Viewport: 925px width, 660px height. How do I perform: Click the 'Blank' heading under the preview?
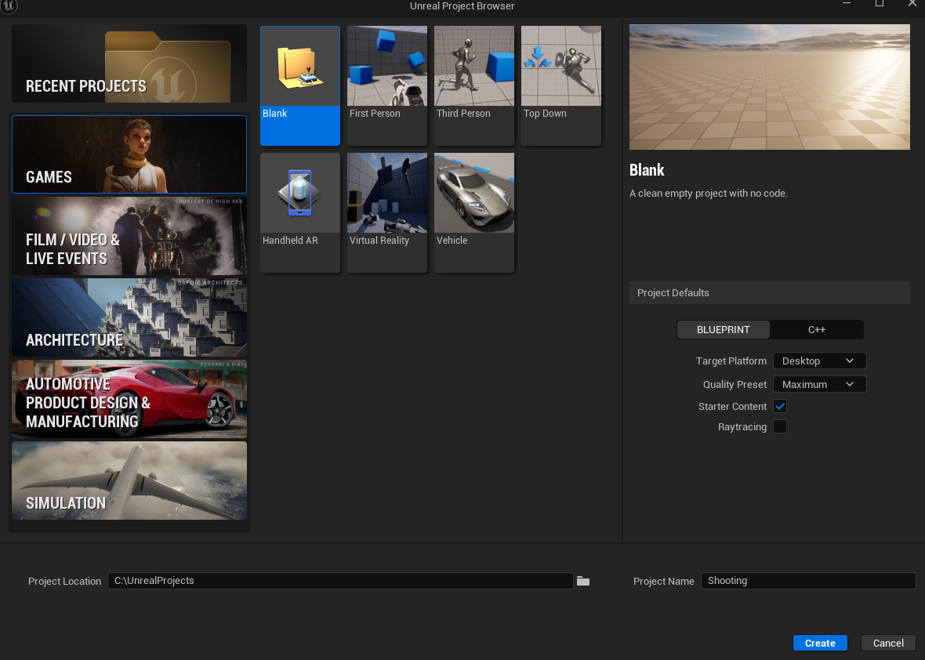pyautogui.click(x=647, y=170)
